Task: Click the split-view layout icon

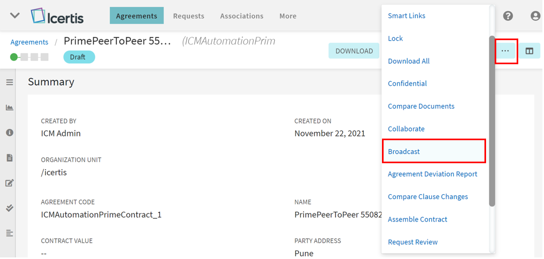Action: tap(529, 51)
